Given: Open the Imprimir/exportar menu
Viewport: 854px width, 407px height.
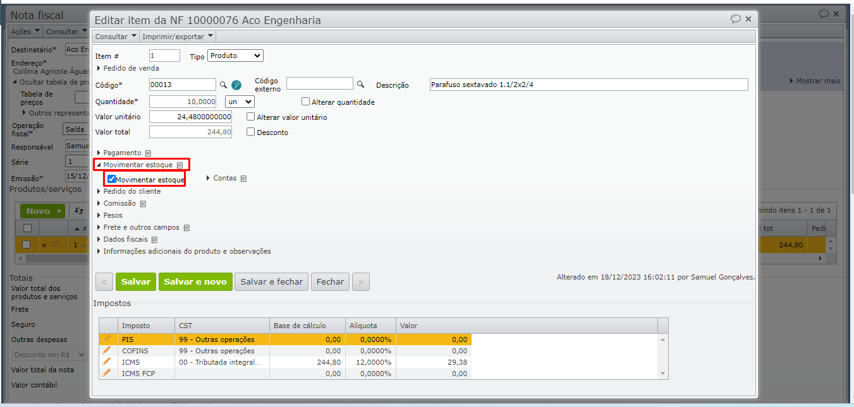Looking at the screenshot, I should click(178, 37).
